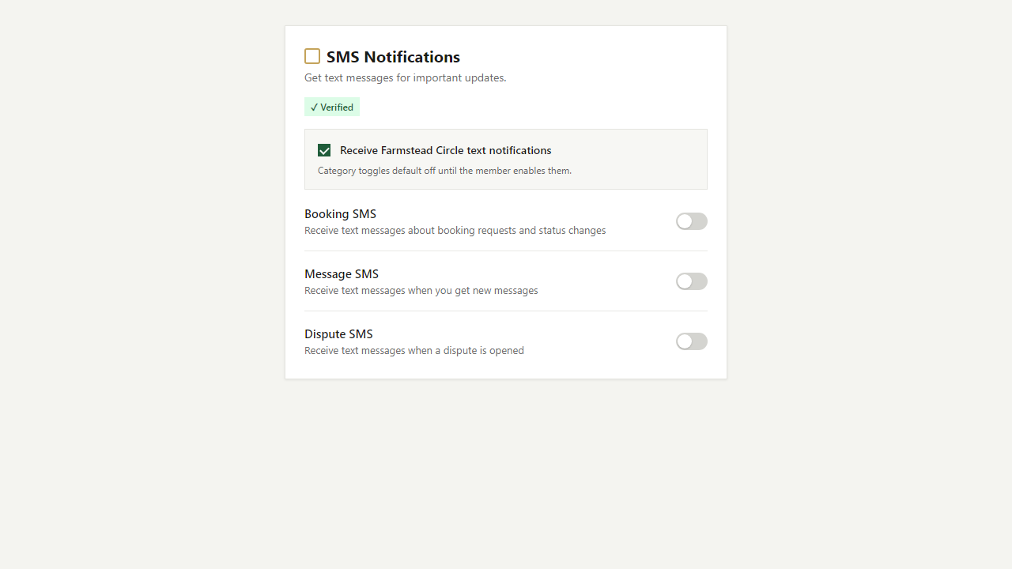Click the green Verified badge

pyautogui.click(x=332, y=107)
